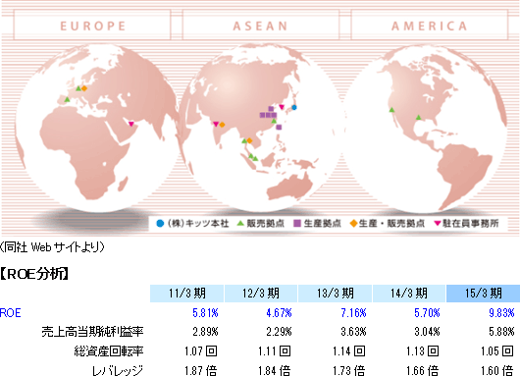Select the green triangle in southern United States

pos(419,117)
